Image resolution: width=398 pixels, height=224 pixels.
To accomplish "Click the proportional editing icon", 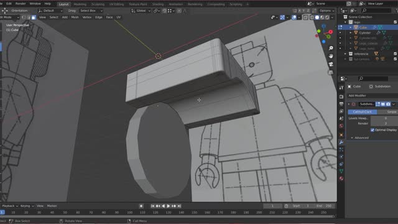I will pos(179,11).
